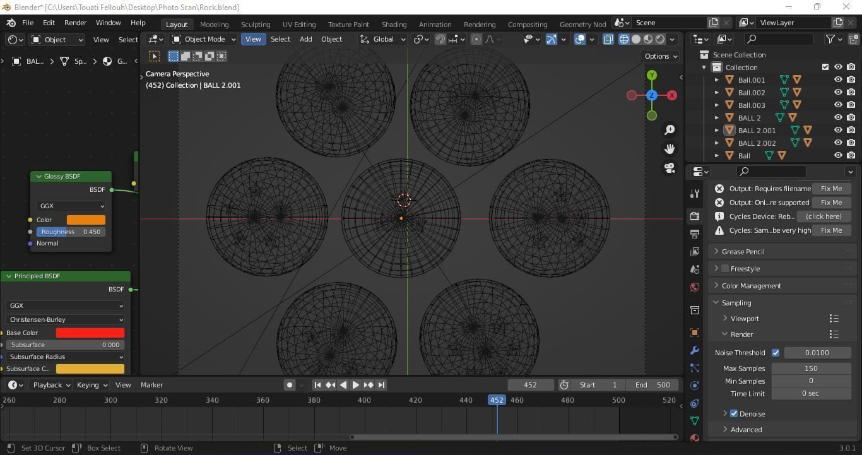
Task: Hide BALL 2 with the eye icon
Action: (x=838, y=118)
